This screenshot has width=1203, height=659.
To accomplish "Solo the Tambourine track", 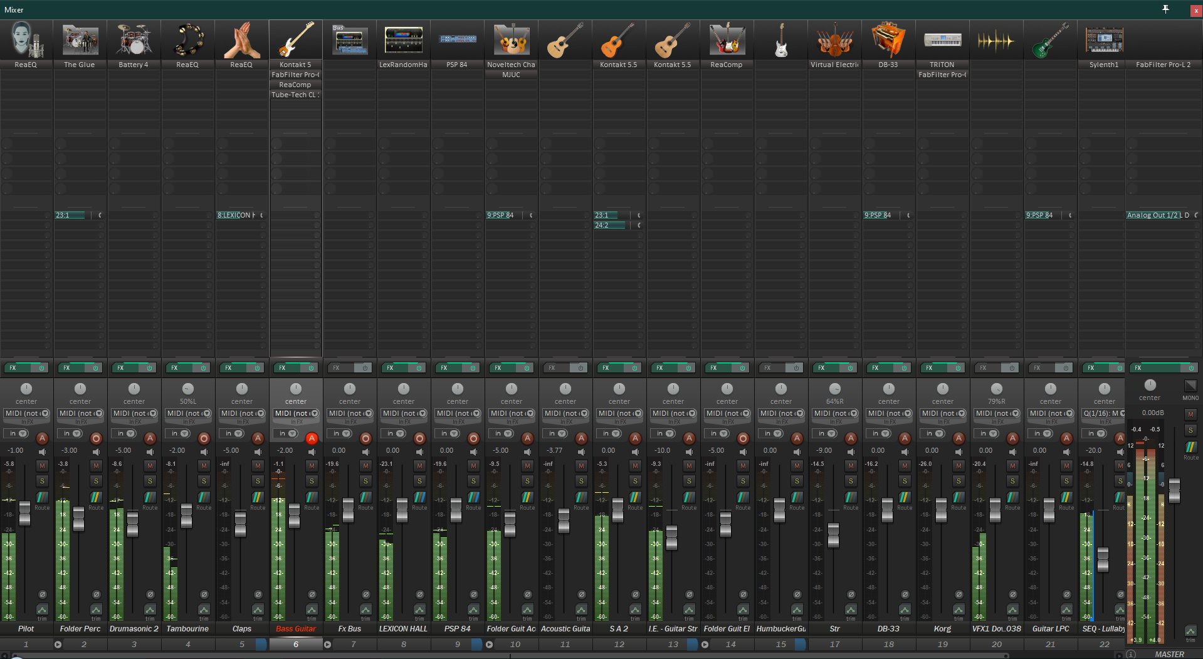I will click(204, 481).
